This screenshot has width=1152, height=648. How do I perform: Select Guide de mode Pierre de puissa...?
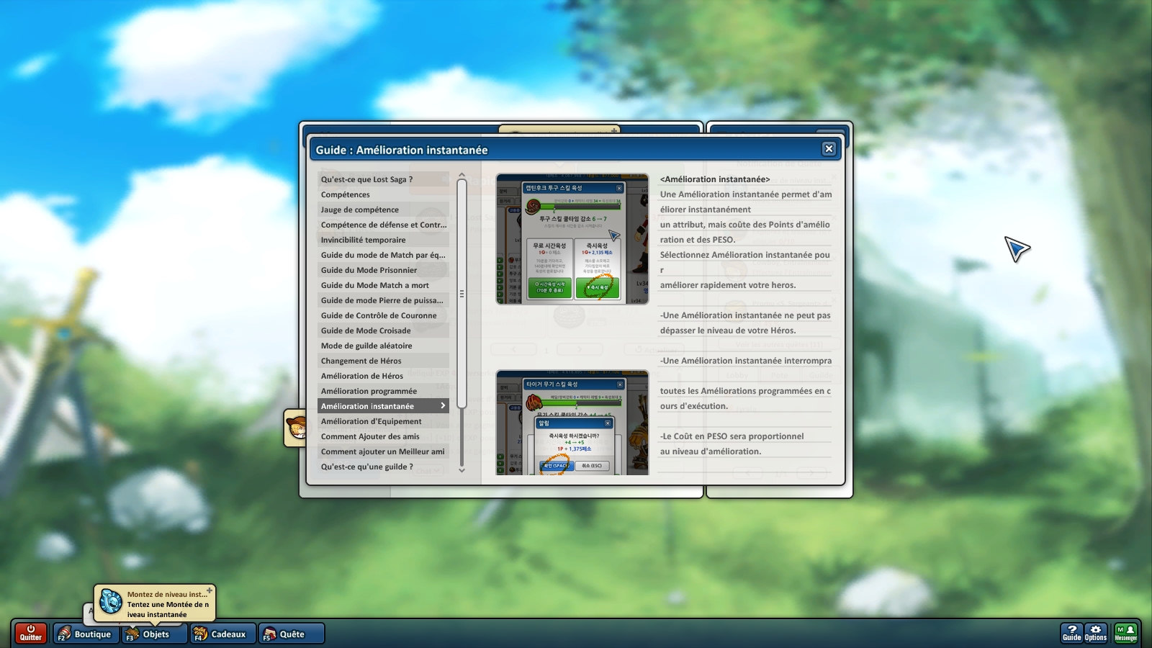383,300
